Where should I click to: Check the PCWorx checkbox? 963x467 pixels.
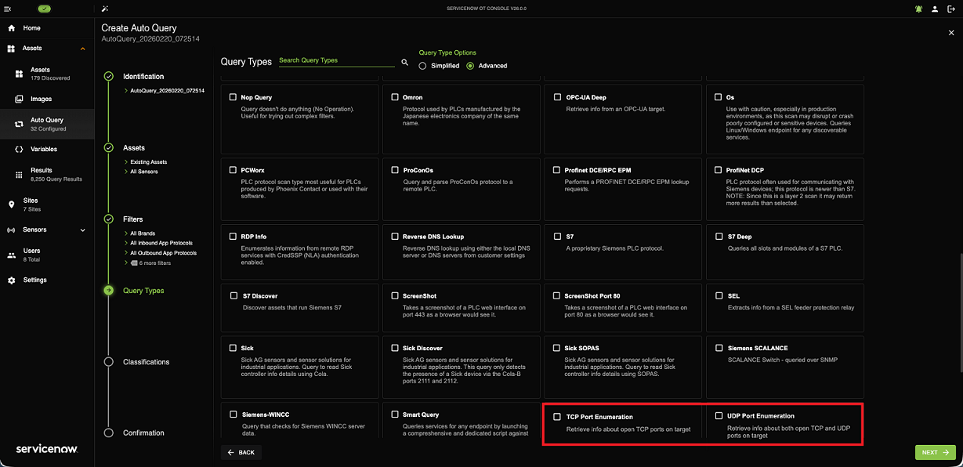233,169
